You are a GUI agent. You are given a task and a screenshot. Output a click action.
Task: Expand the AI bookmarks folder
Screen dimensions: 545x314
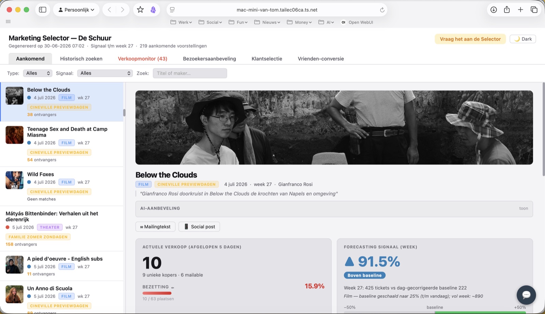coord(326,22)
